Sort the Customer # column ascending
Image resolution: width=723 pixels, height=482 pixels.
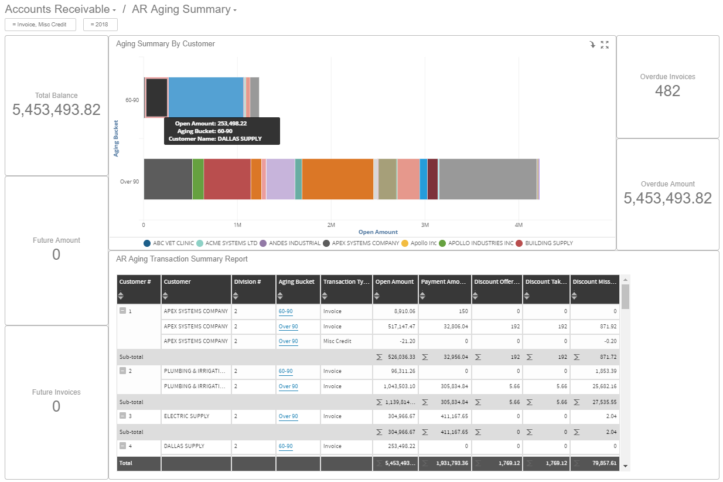tap(121, 294)
